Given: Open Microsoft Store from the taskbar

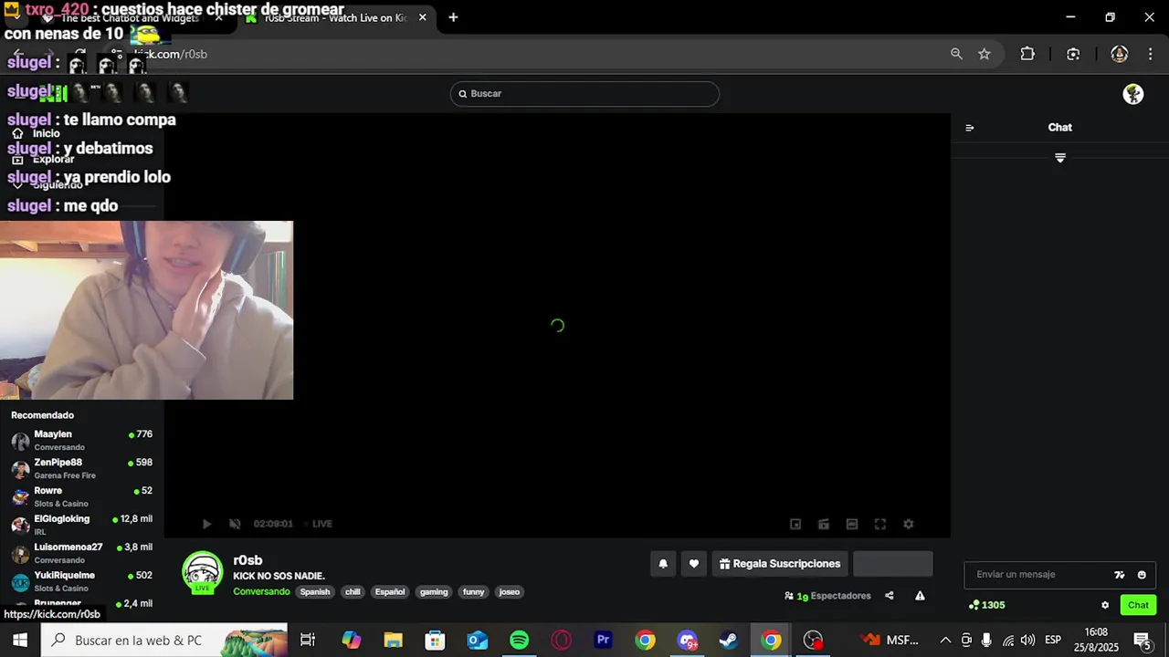Looking at the screenshot, I should [435, 641].
